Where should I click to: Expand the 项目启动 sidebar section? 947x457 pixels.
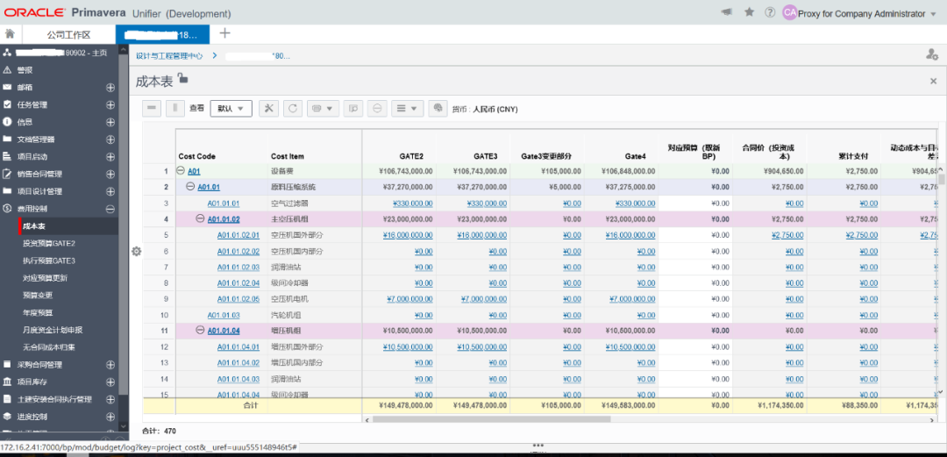coord(110,156)
